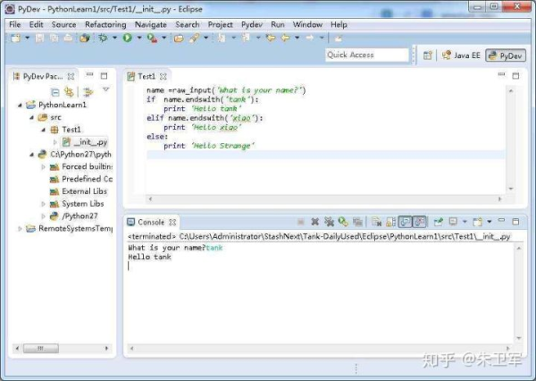Open the Debug configurations dropdown arrow
This screenshot has width=536, height=381.
click(114, 38)
